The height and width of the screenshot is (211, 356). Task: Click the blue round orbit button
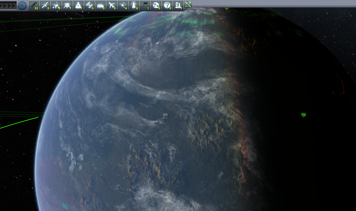pyautogui.click(x=22, y=5)
